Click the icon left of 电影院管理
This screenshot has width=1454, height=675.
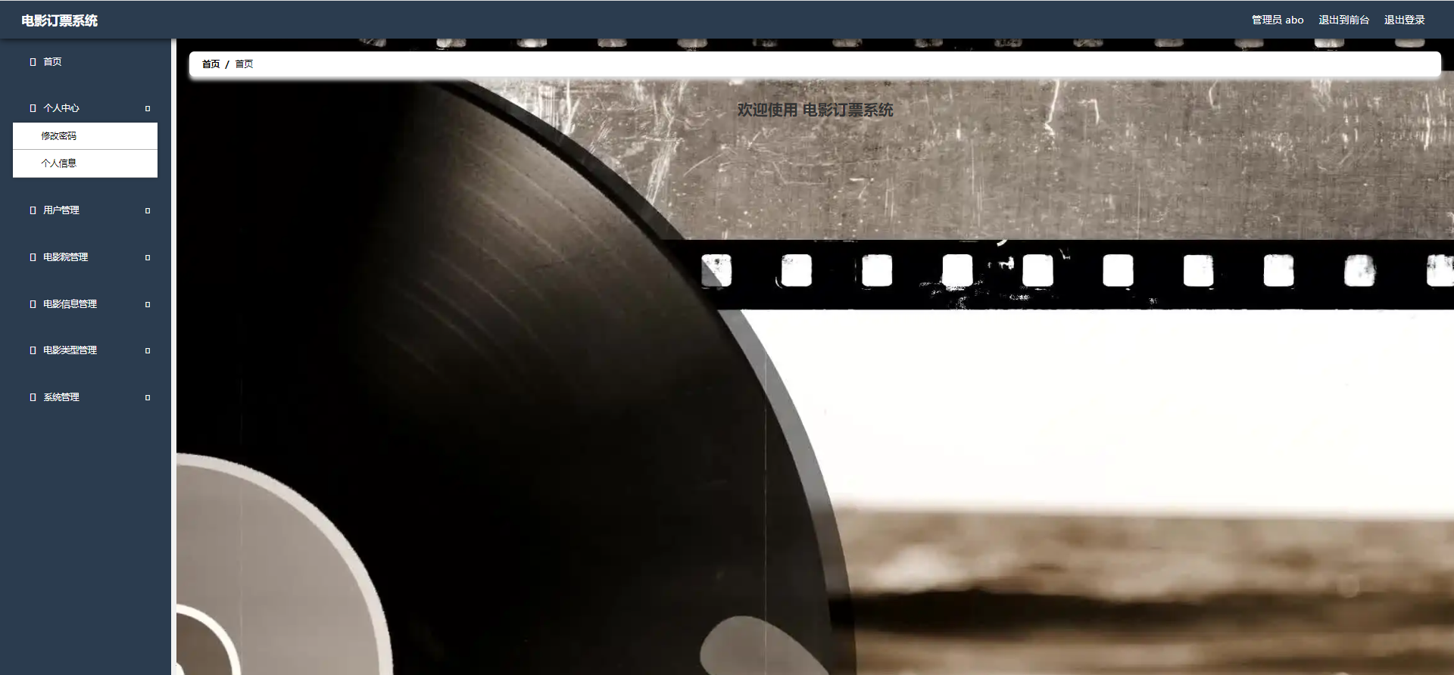(33, 257)
